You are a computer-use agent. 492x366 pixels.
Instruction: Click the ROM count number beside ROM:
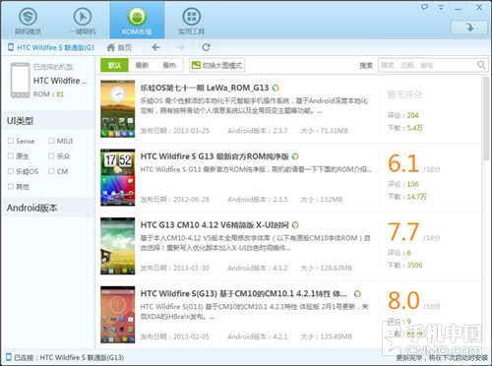coord(60,94)
